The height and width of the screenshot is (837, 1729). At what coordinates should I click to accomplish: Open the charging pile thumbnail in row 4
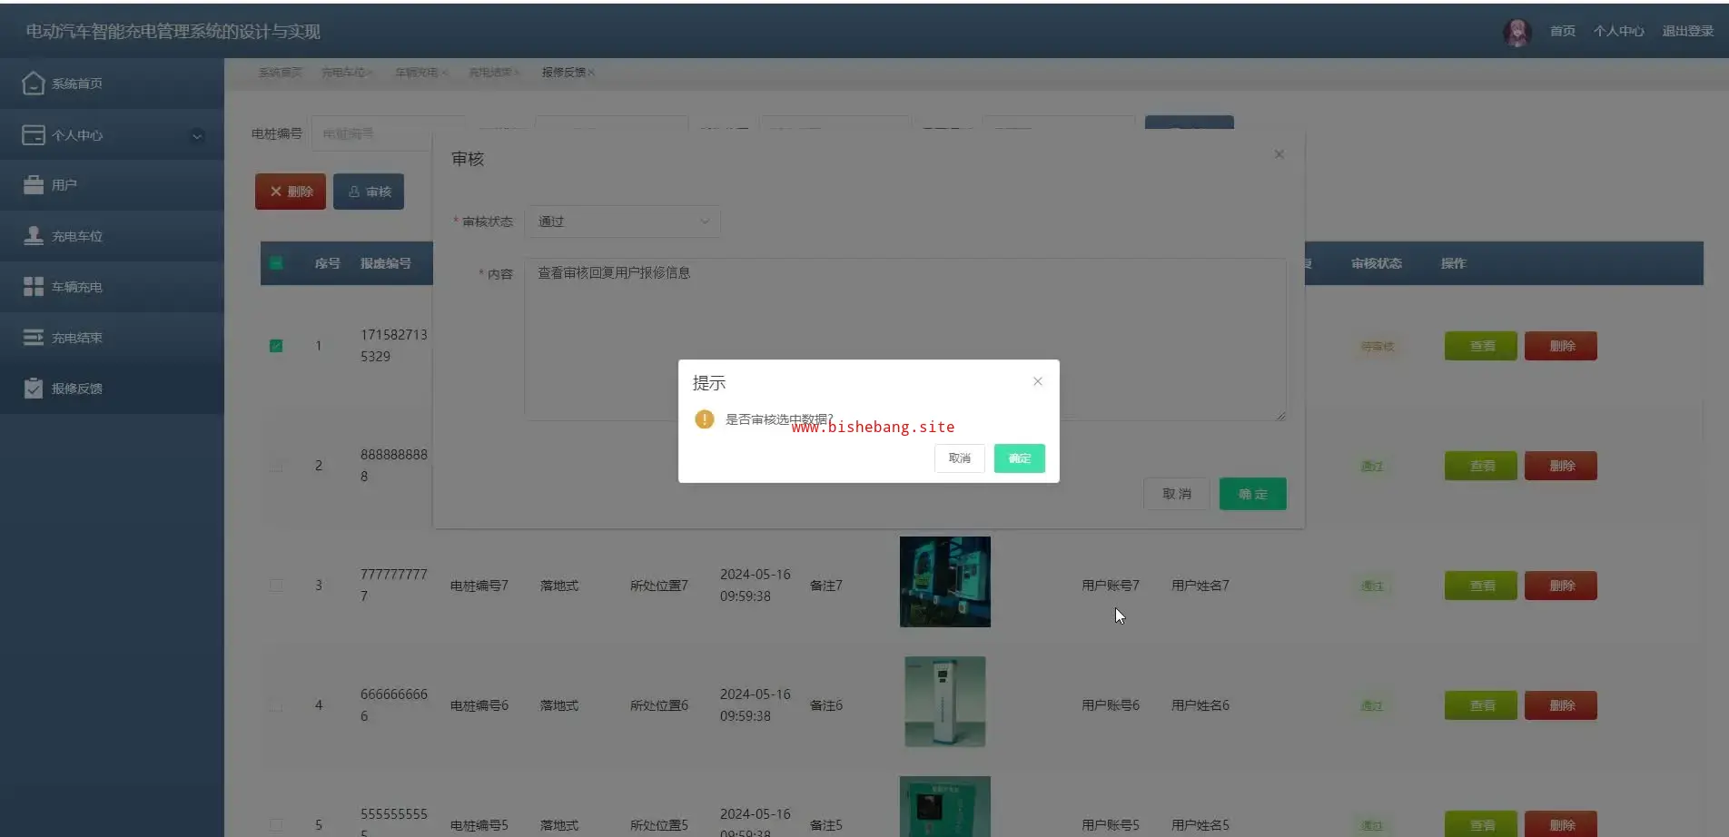tap(945, 702)
